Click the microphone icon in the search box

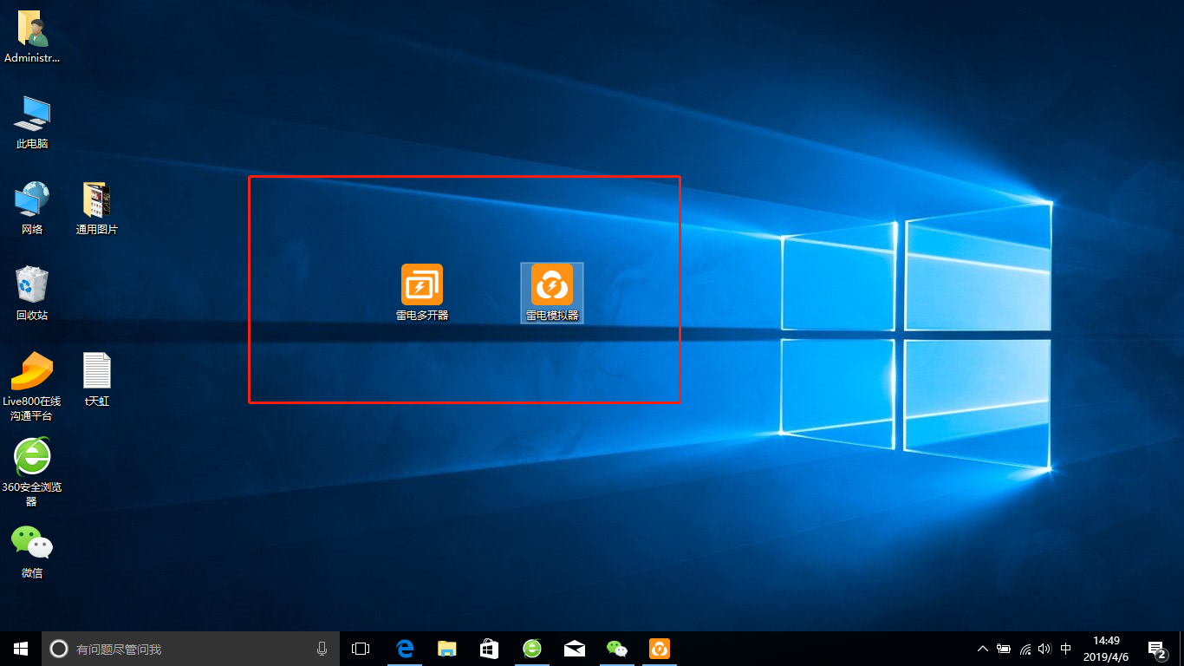pyautogui.click(x=322, y=649)
